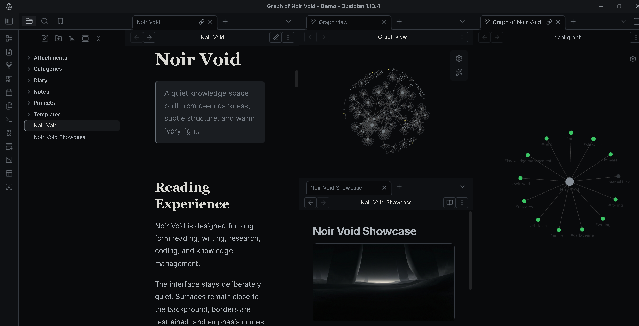Image resolution: width=639 pixels, height=326 pixels.
Task: Open the Bookmarks sidebar tab
Action: click(x=60, y=21)
